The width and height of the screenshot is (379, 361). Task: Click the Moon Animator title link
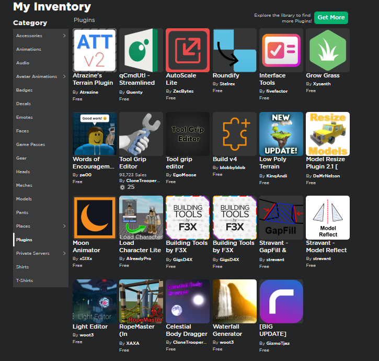point(86,246)
